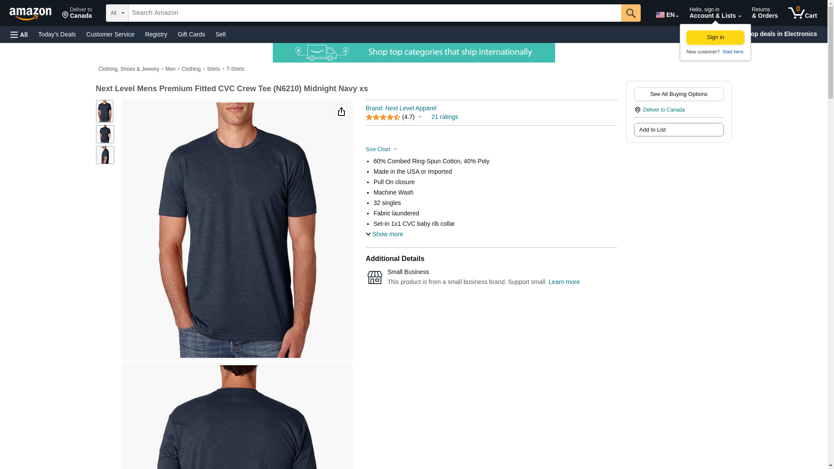Click the share icon on product image
834x469 pixels.
(341, 112)
